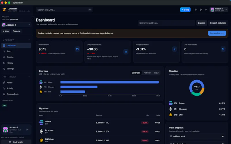Click the Account 1 avatar in top bar
The width and height of the screenshot is (231, 144).
click(x=212, y=10)
